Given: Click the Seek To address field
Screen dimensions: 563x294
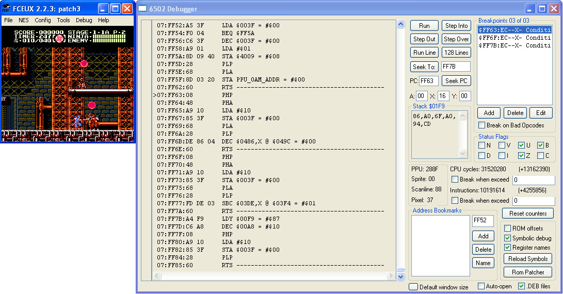Looking at the screenshot, I should tap(456, 67).
